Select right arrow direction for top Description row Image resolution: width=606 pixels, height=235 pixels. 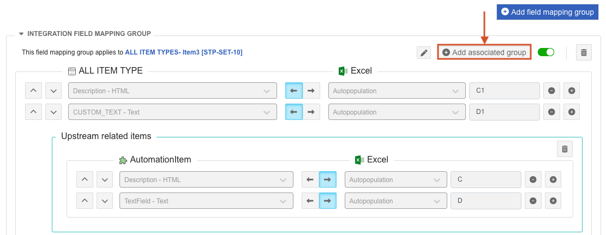pos(311,91)
